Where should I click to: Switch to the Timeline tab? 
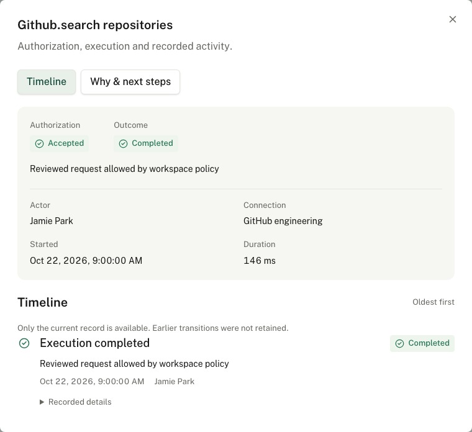[47, 82]
